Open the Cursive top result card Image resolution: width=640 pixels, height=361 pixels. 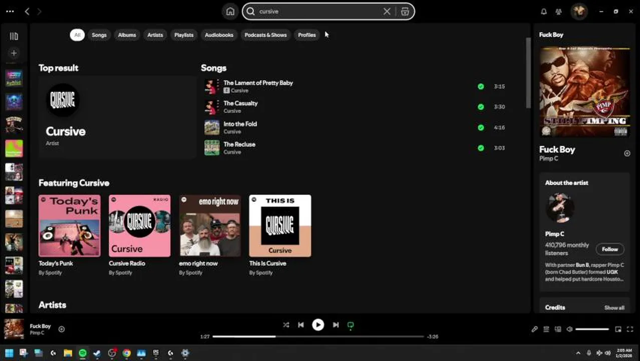[x=117, y=117]
